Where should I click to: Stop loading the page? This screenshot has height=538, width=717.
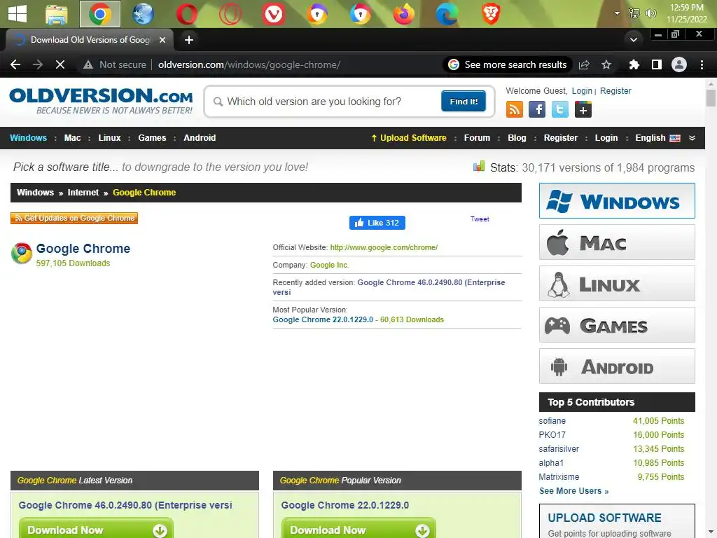click(x=60, y=64)
